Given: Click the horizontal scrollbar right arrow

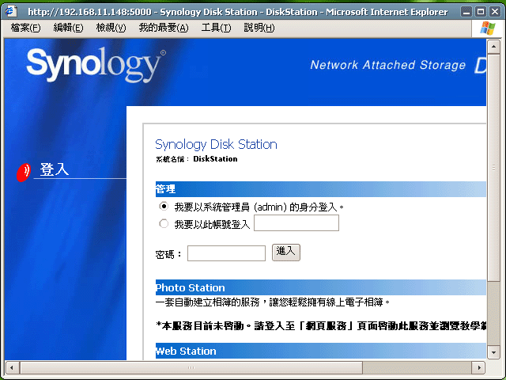Looking at the screenshot, I should 479,367.
